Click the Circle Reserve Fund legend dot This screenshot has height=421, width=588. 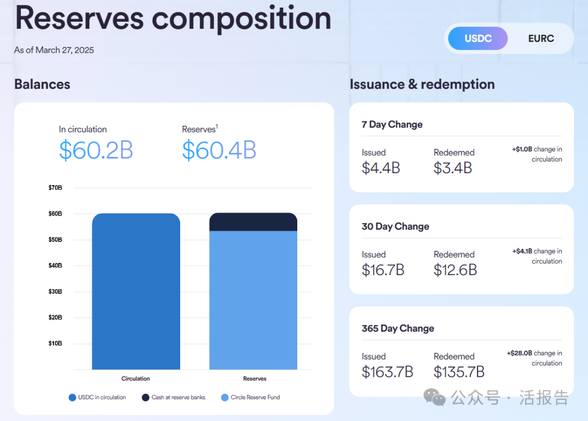(225, 398)
